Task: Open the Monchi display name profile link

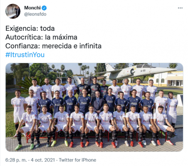Action: click(32, 8)
